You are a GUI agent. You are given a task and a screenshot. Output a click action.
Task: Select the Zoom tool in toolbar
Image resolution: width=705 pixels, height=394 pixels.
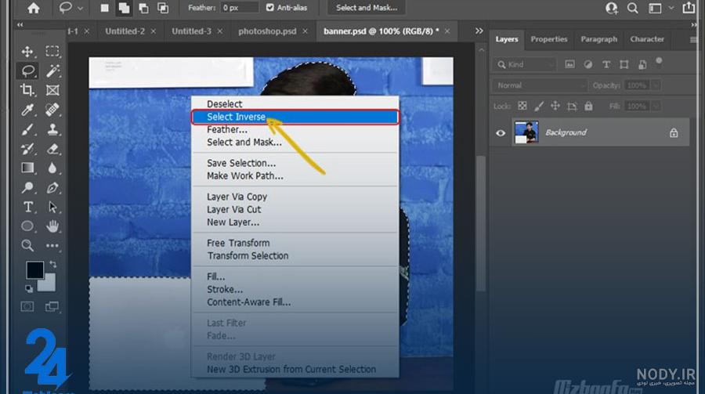pyautogui.click(x=27, y=245)
